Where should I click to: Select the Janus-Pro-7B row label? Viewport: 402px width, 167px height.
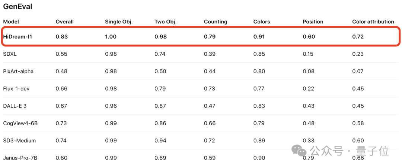click(x=20, y=158)
